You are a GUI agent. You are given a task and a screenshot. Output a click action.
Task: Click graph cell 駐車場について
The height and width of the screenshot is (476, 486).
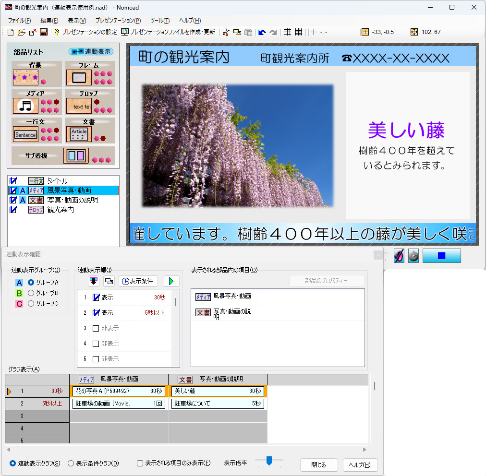218,404
